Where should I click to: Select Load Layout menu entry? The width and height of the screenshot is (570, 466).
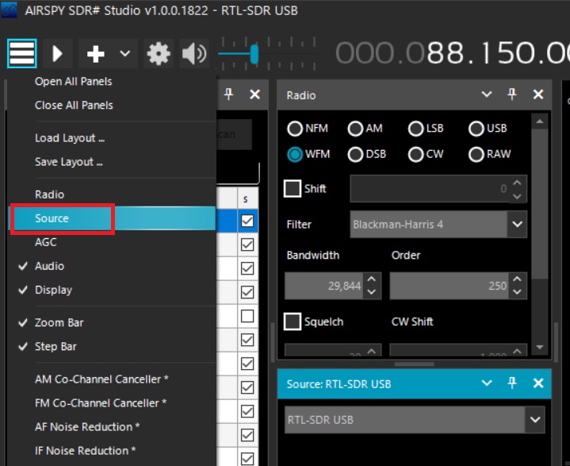tap(70, 138)
